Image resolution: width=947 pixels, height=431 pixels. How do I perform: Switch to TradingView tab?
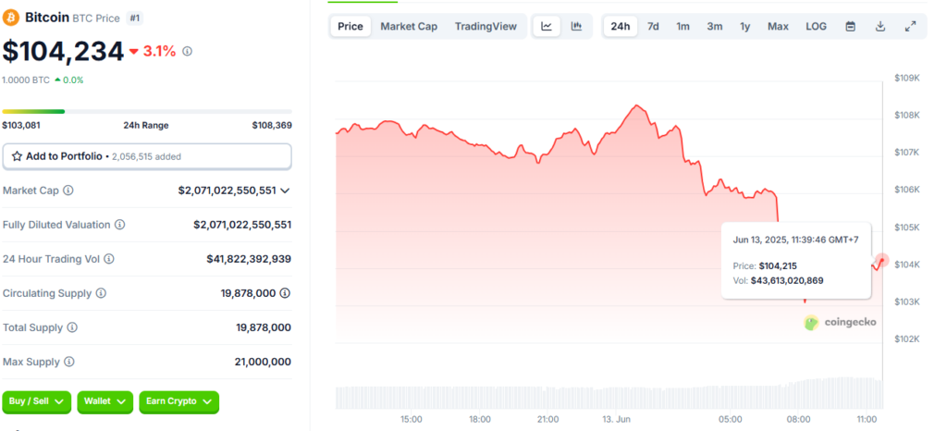[486, 27]
